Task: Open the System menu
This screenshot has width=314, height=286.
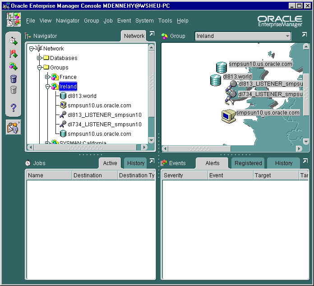Action: coord(144,21)
